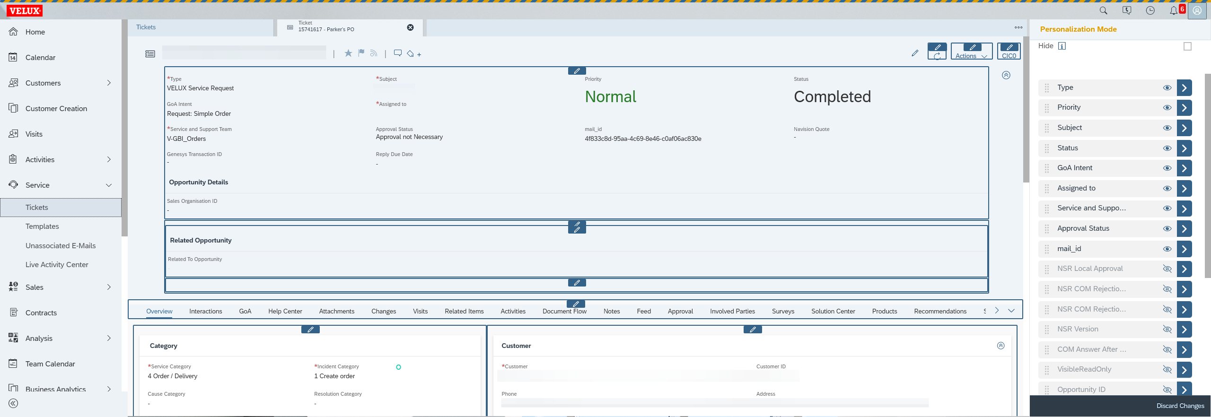Add a tag with the tag plus icon
Viewport: 1211px width, 417px height.
pyautogui.click(x=414, y=54)
